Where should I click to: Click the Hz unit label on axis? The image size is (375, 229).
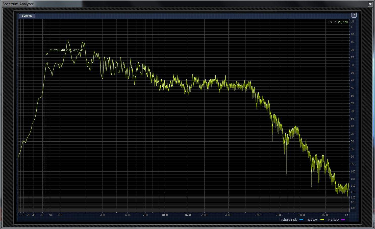(x=347, y=215)
